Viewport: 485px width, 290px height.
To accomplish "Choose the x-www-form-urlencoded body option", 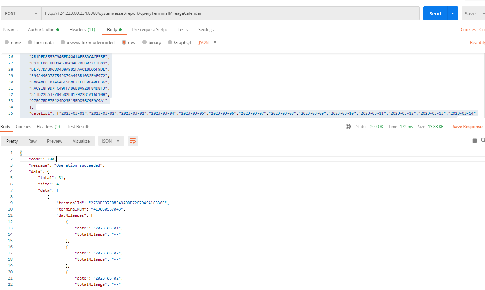I will (63, 43).
